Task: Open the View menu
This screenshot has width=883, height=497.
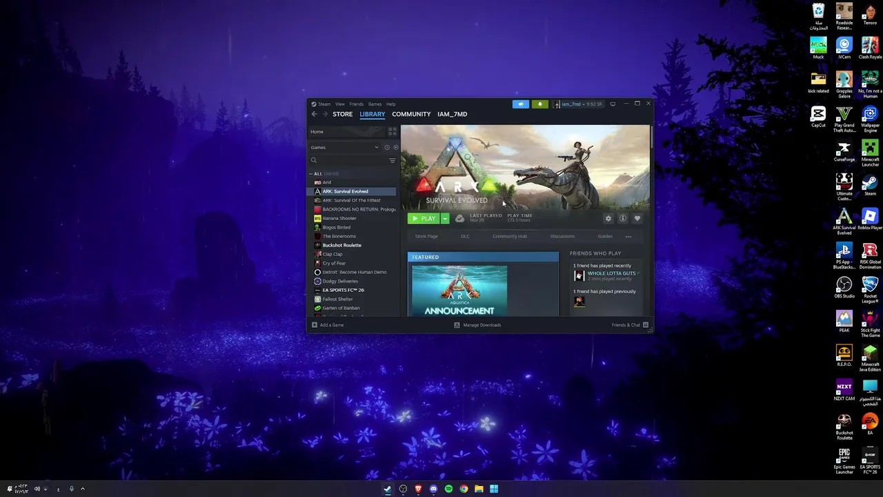Action: click(340, 104)
